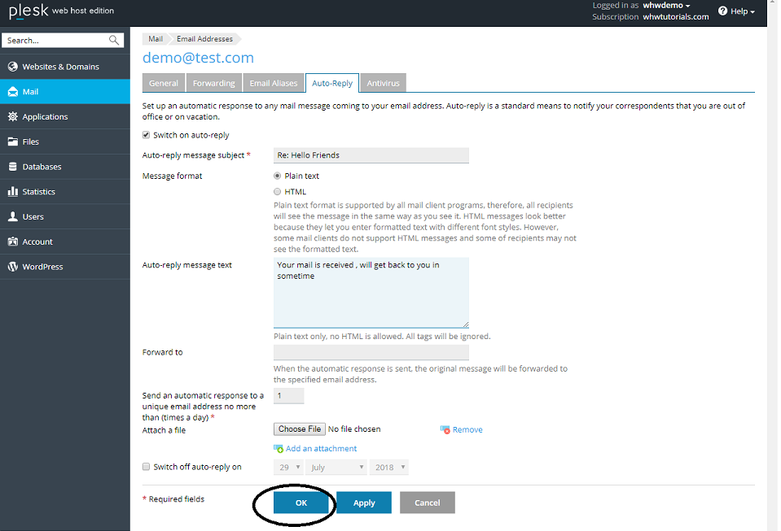Open the year dropdown showing 2018

click(388, 468)
